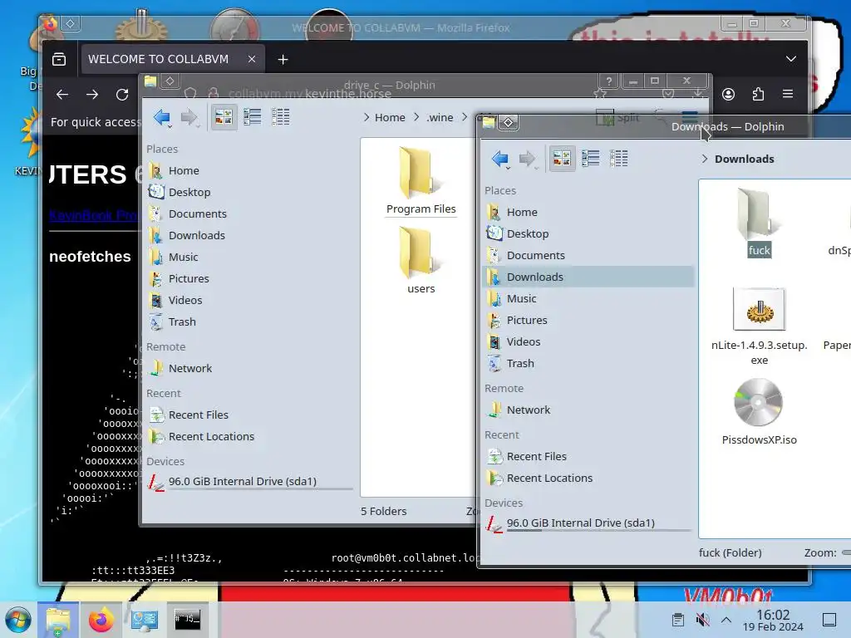Go back in drive_c Dolphin window

[162, 117]
